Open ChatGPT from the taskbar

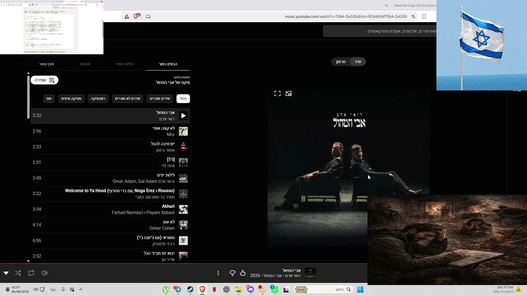pos(226,289)
